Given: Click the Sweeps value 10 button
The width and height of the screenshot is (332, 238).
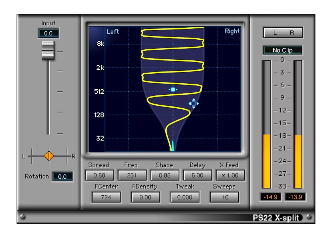Looking at the screenshot, I should 224,197.
